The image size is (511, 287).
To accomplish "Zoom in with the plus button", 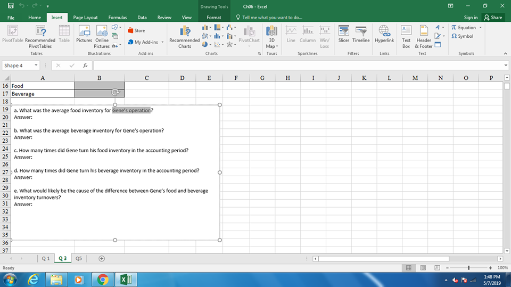I will click(490, 268).
